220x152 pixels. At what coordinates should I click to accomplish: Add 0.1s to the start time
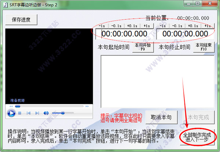click(132, 26)
